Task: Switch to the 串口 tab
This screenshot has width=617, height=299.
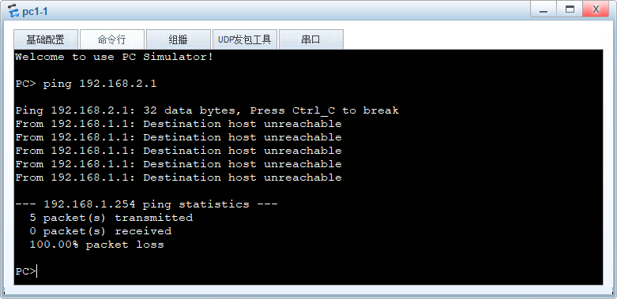Action: coord(310,39)
